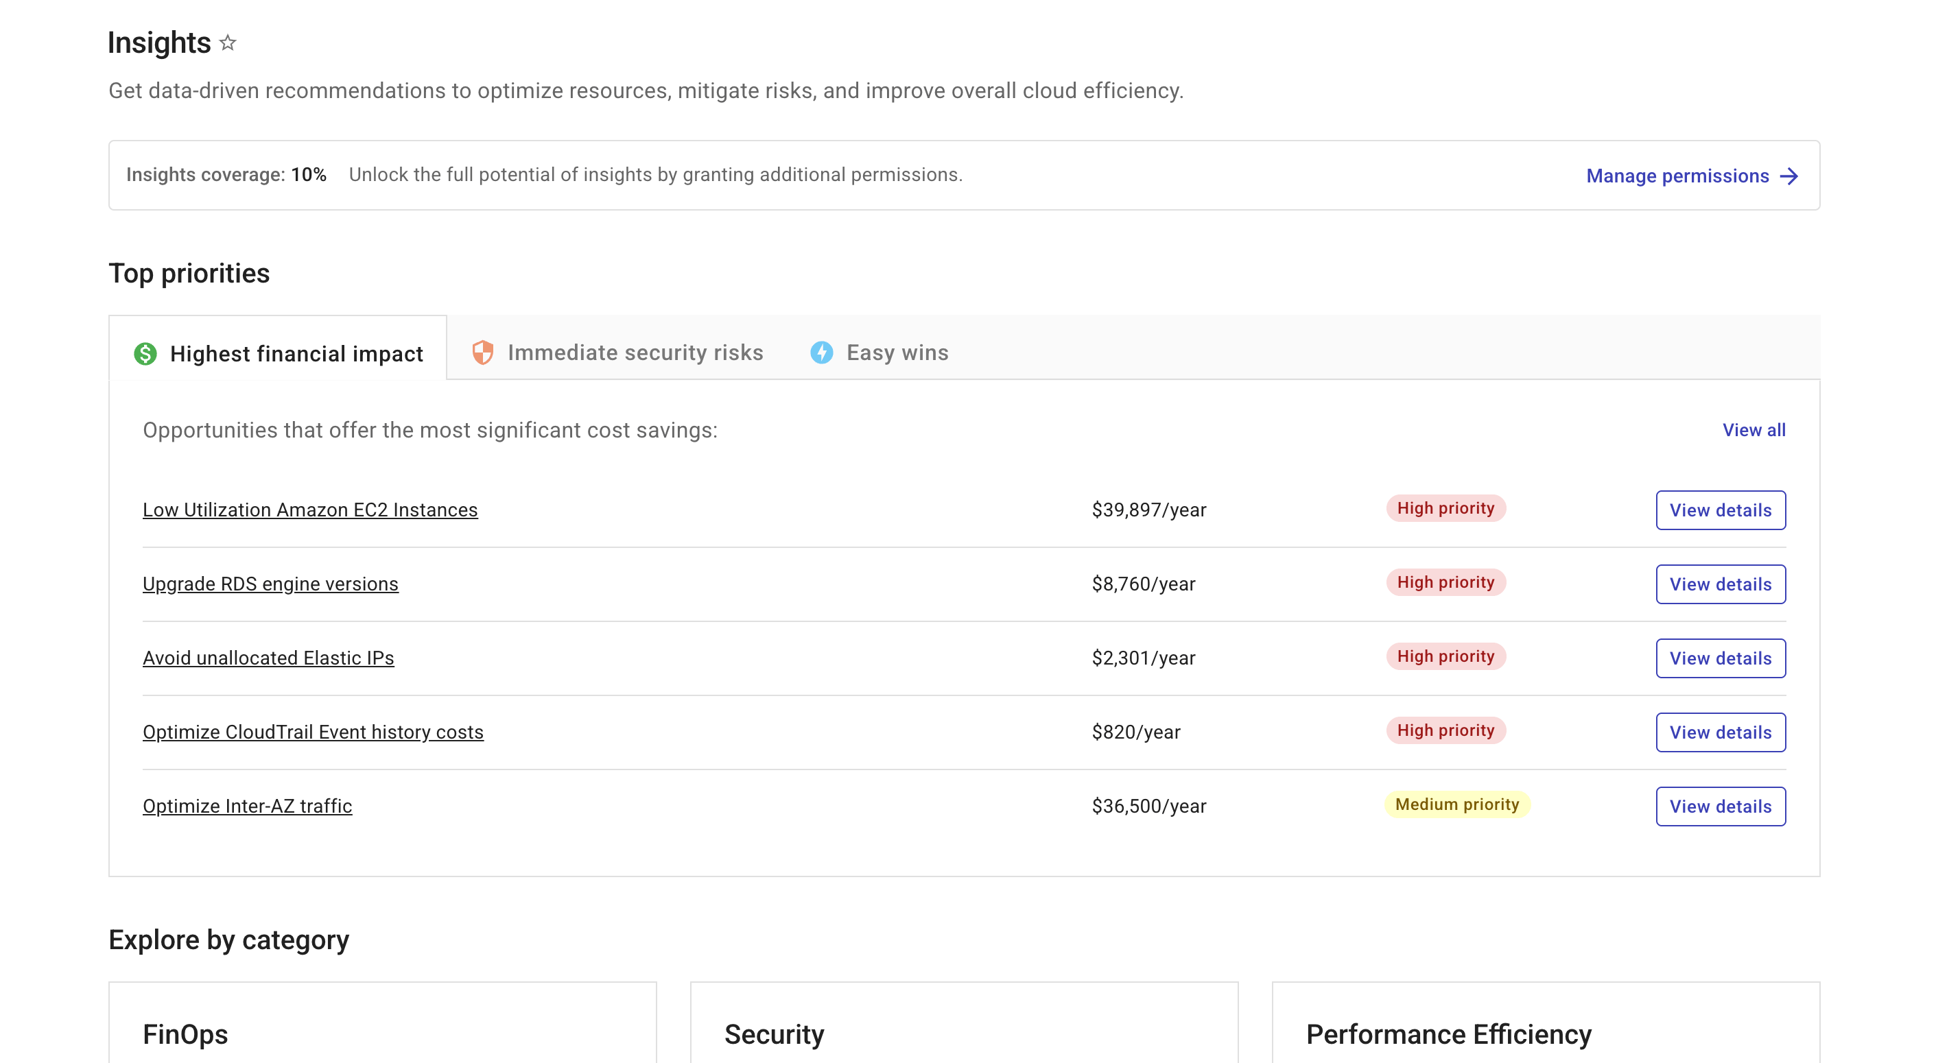Click the arrow next to Manage permissions
The width and height of the screenshot is (1936, 1063).
pyautogui.click(x=1789, y=176)
